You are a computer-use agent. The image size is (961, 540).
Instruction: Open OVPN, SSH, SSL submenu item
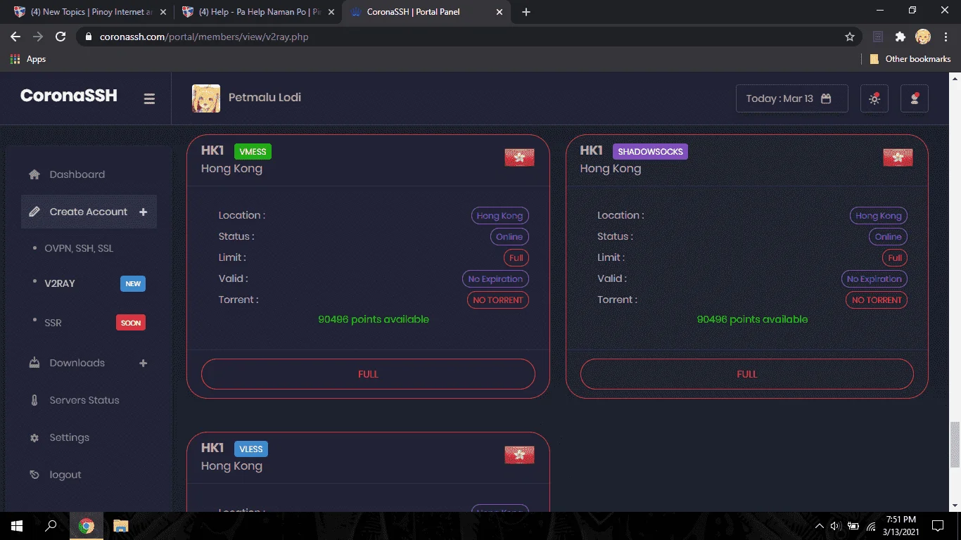[x=79, y=248]
